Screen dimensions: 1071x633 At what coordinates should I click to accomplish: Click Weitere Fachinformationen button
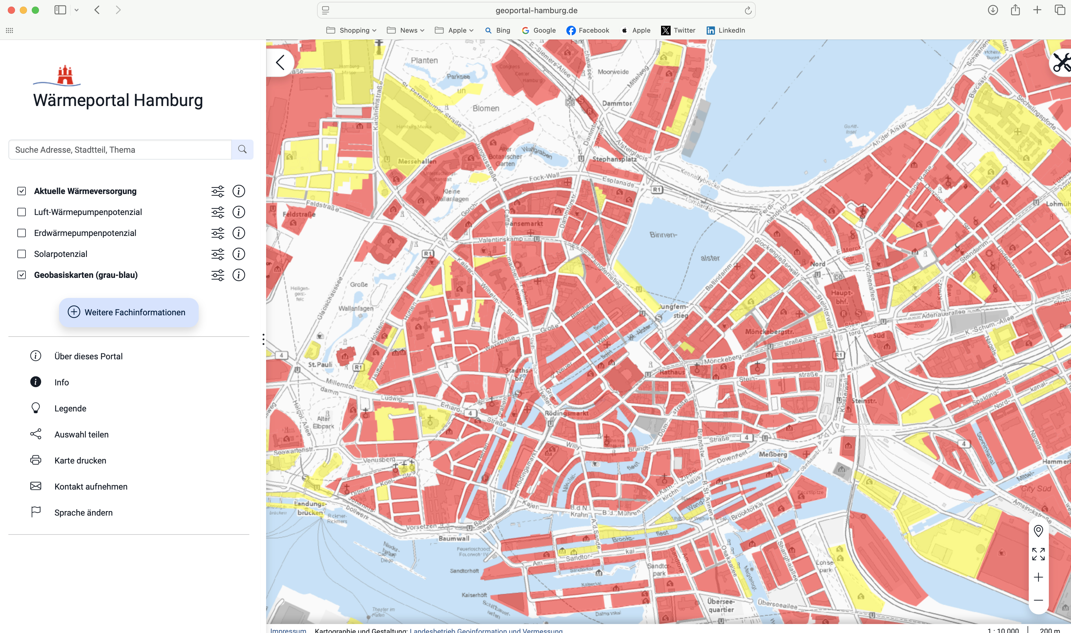[129, 313]
